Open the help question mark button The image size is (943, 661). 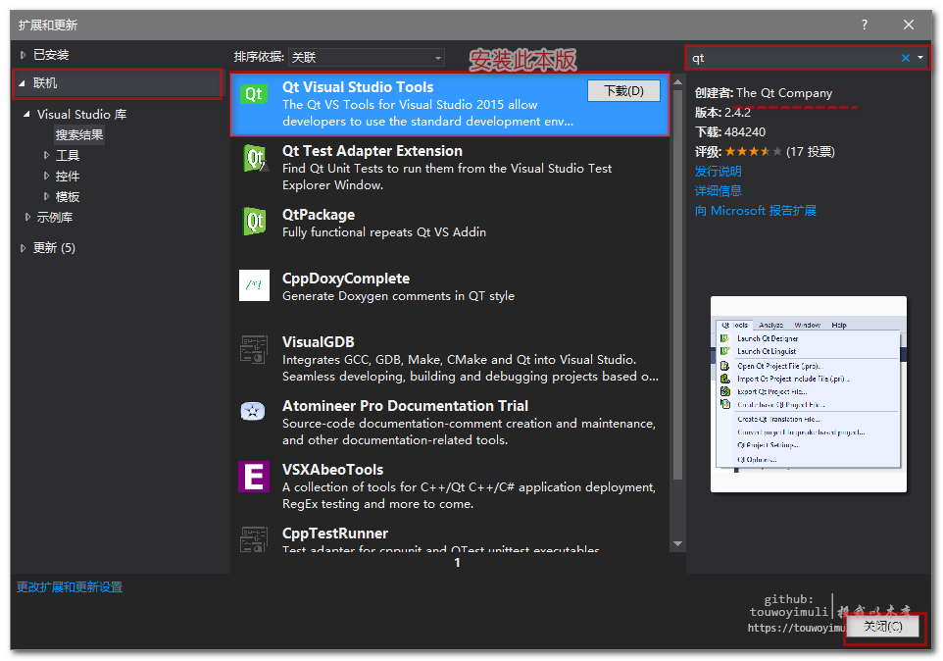point(865,25)
